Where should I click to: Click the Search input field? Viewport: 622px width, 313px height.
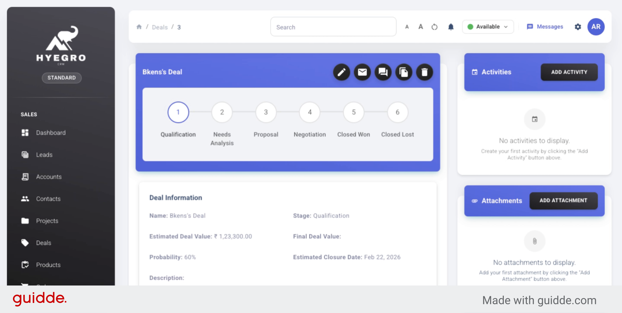333,27
